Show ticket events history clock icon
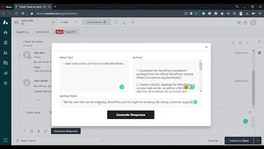This screenshot has width=264, height=149. click(x=240, y=43)
